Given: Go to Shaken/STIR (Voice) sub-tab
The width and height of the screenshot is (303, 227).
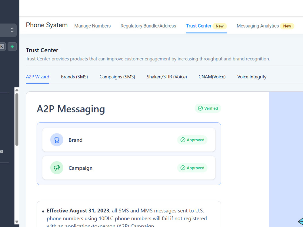Looking at the screenshot, I should pyautogui.click(x=167, y=77).
